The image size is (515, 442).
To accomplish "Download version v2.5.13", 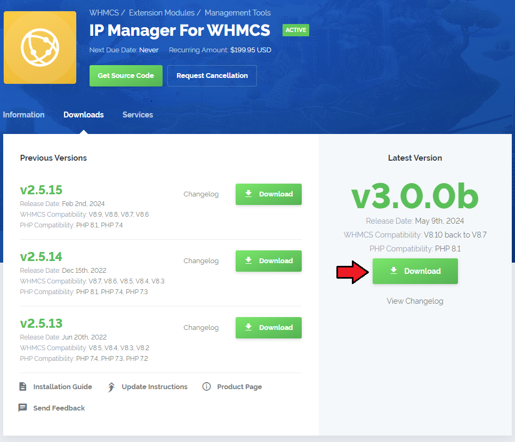I will pos(269,328).
